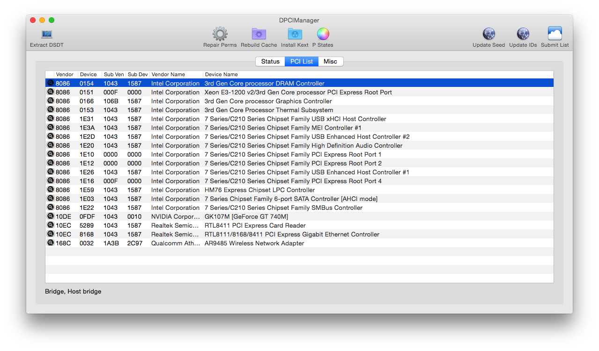
Task: Open the Install Kext tool
Action: click(295, 34)
